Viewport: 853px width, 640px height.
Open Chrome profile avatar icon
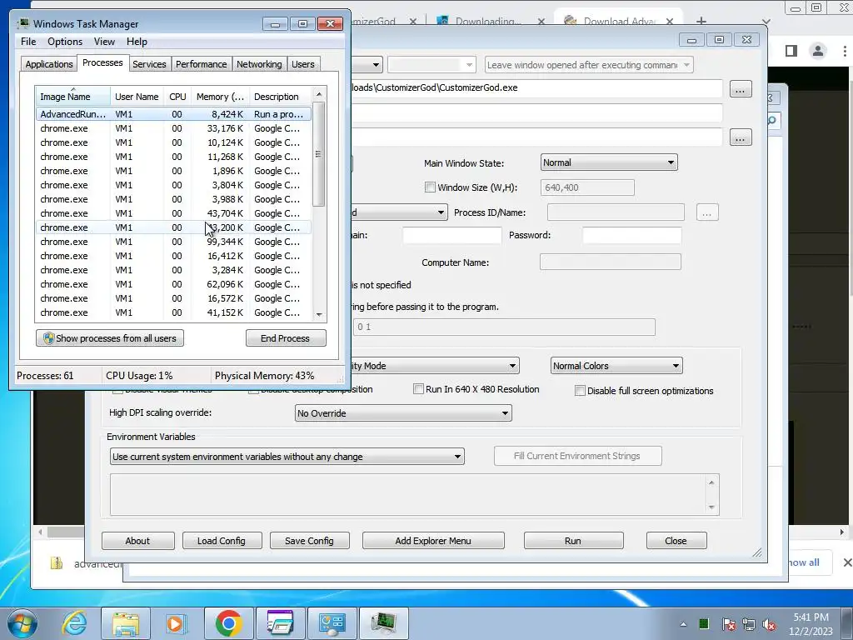pyautogui.click(x=817, y=51)
